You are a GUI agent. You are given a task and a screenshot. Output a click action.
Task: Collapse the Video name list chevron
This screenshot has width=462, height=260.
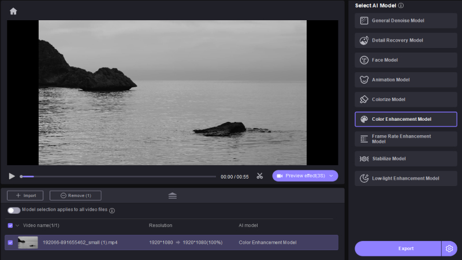click(17, 225)
